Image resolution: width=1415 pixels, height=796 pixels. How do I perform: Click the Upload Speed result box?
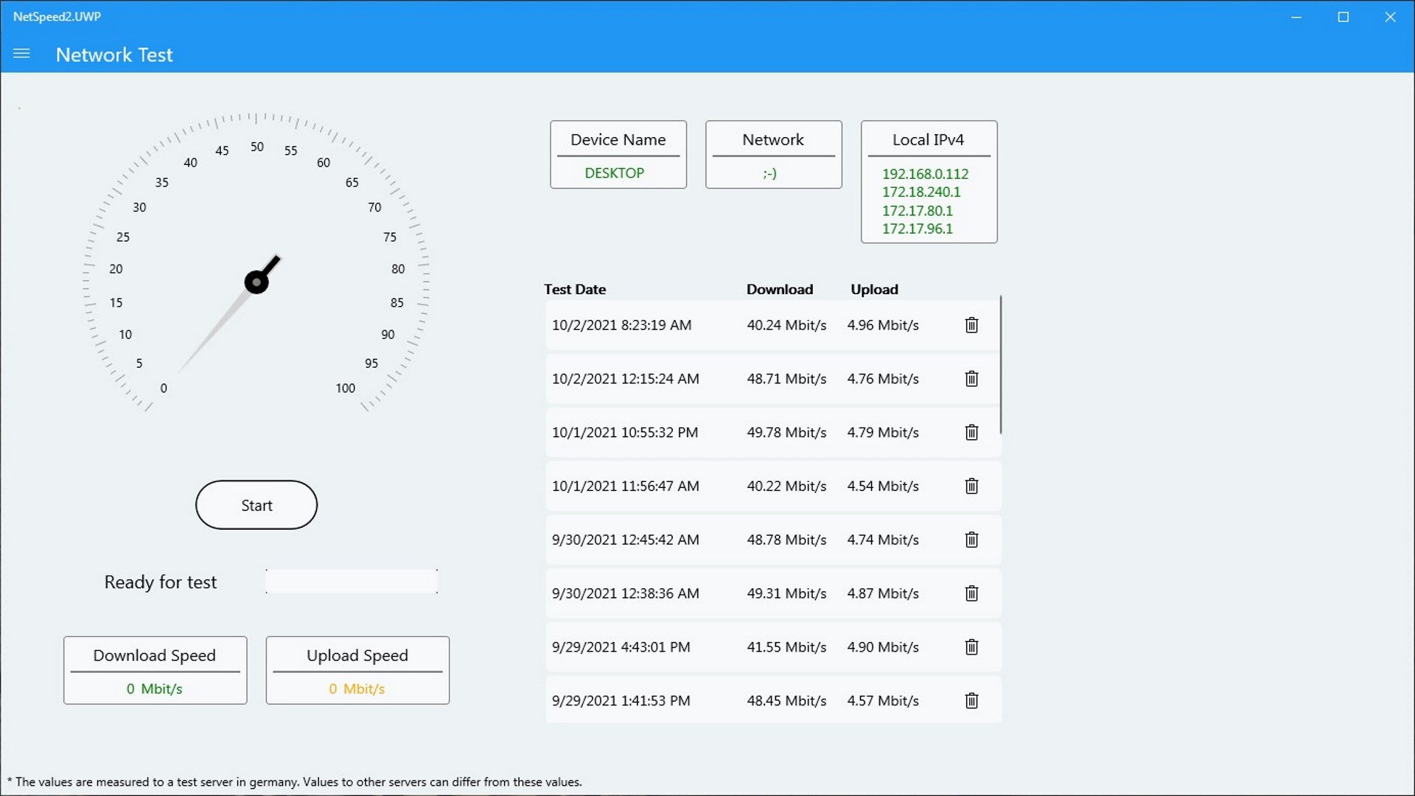pyautogui.click(x=357, y=670)
